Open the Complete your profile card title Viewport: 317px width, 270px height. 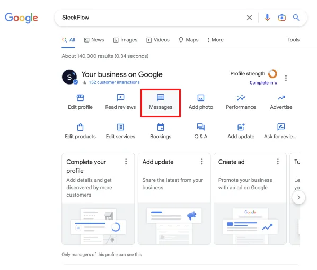click(x=86, y=166)
